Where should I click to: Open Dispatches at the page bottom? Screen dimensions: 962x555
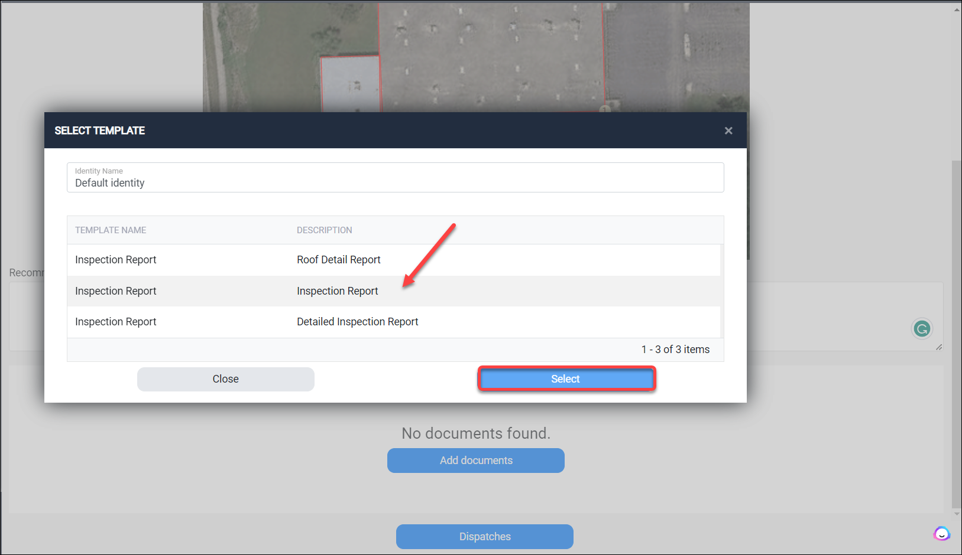pos(484,537)
